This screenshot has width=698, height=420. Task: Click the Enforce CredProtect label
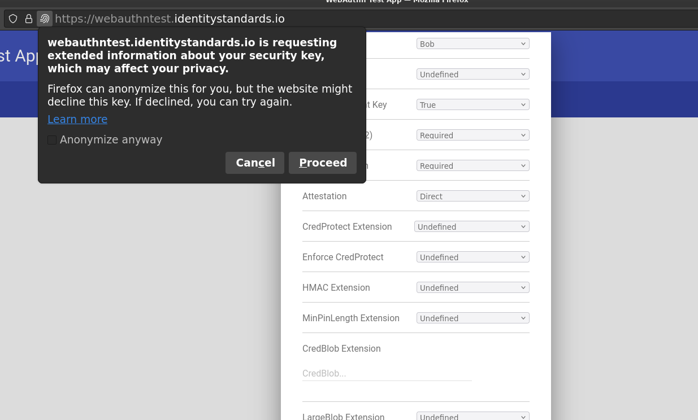(x=343, y=257)
